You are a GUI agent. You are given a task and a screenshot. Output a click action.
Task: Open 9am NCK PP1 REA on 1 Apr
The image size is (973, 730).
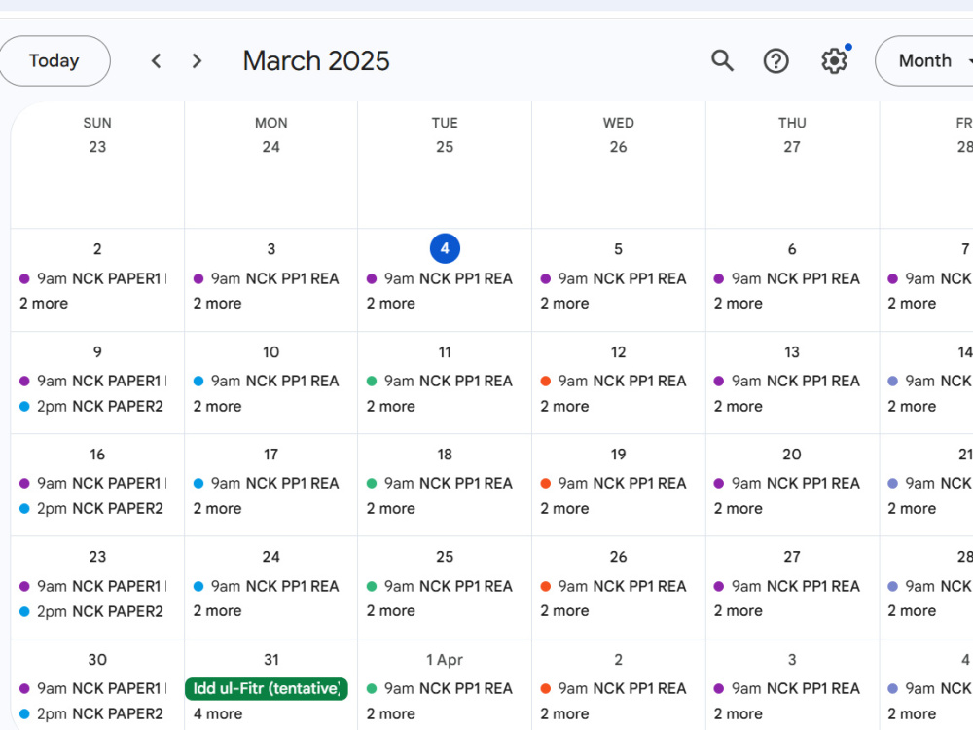click(x=441, y=689)
